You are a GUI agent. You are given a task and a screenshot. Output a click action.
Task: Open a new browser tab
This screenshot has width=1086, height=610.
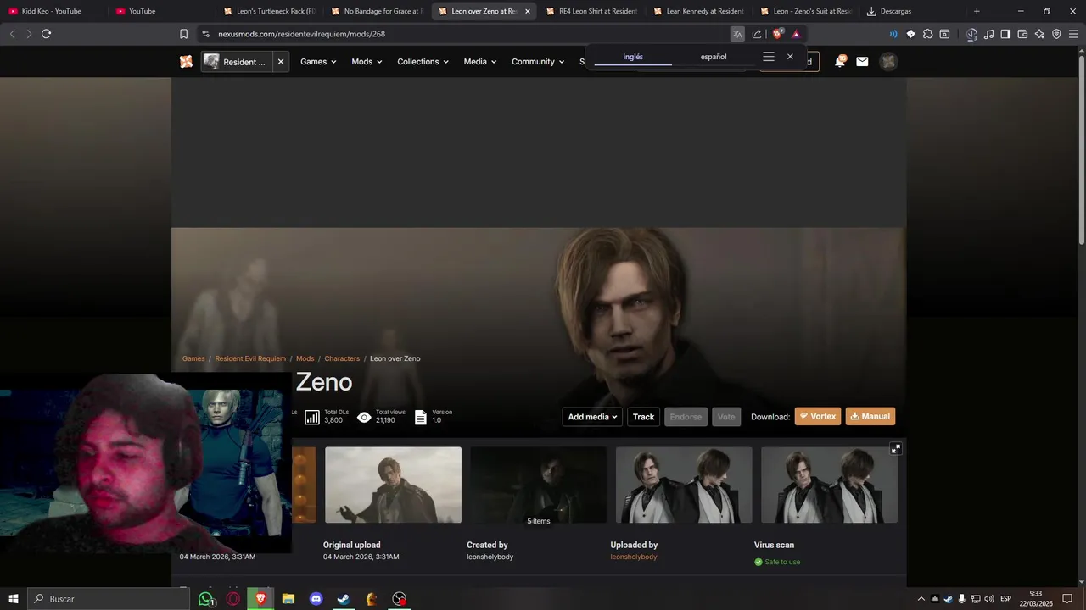pos(977,11)
